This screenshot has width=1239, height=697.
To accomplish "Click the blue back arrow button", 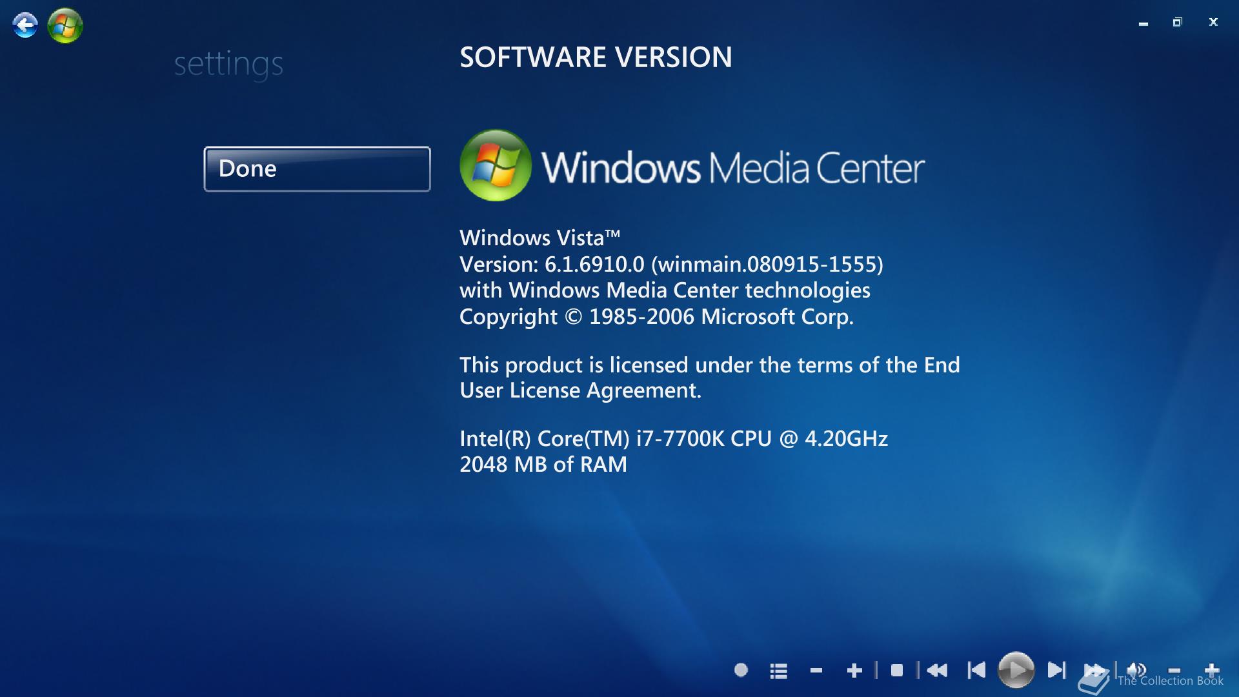I will (x=25, y=26).
